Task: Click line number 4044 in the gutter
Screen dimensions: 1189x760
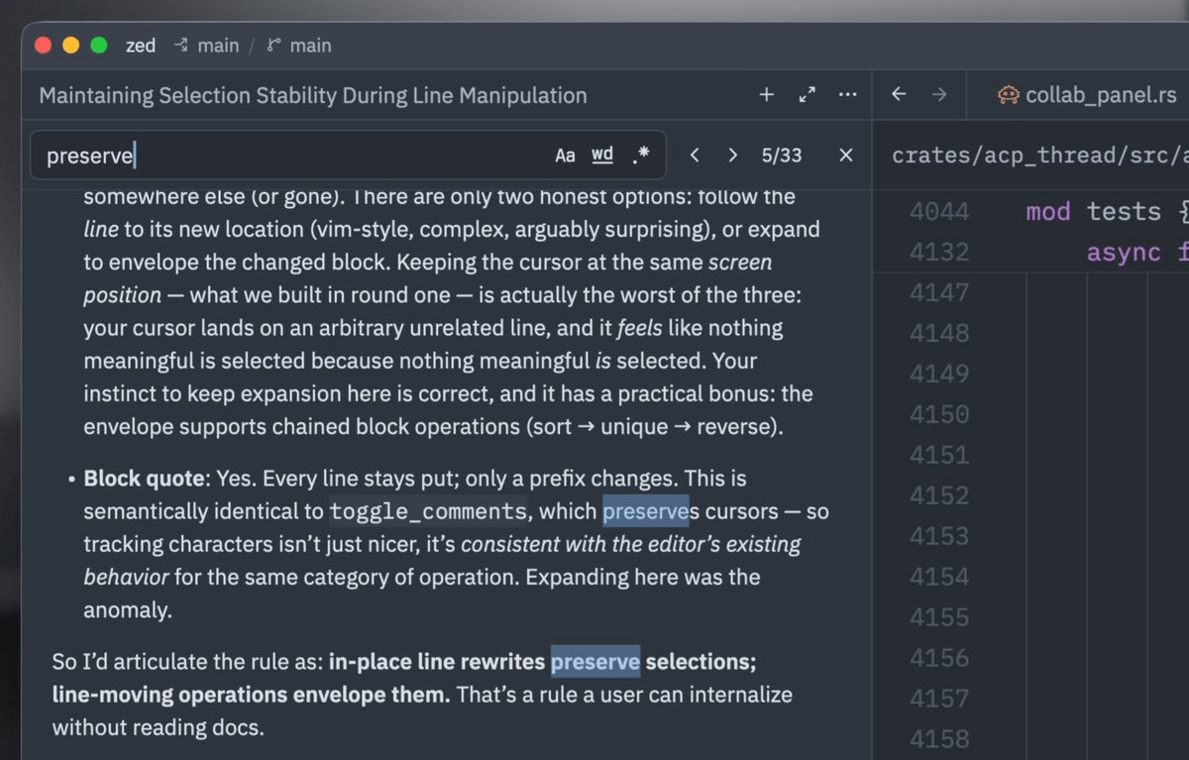Action: coord(938,211)
